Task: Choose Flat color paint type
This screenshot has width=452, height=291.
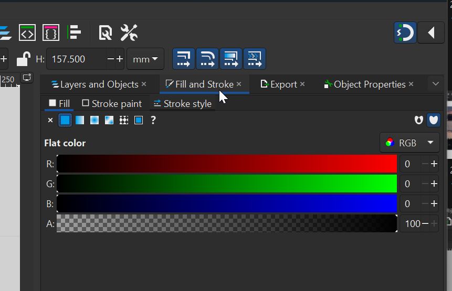Action: click(x=65, y=120)
